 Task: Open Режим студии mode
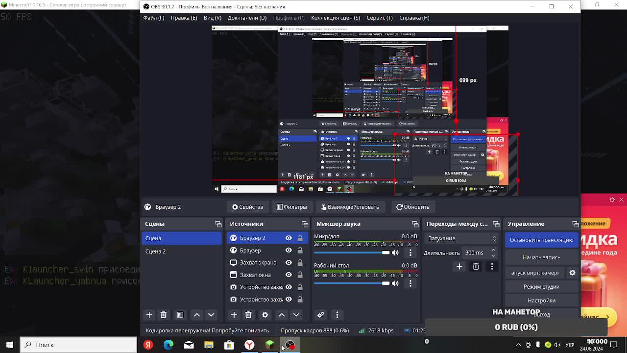point(541,287)
